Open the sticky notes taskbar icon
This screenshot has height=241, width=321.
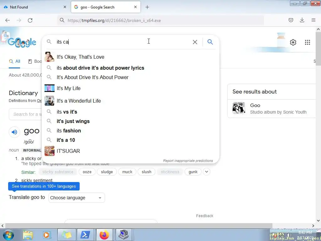point(66,235)
